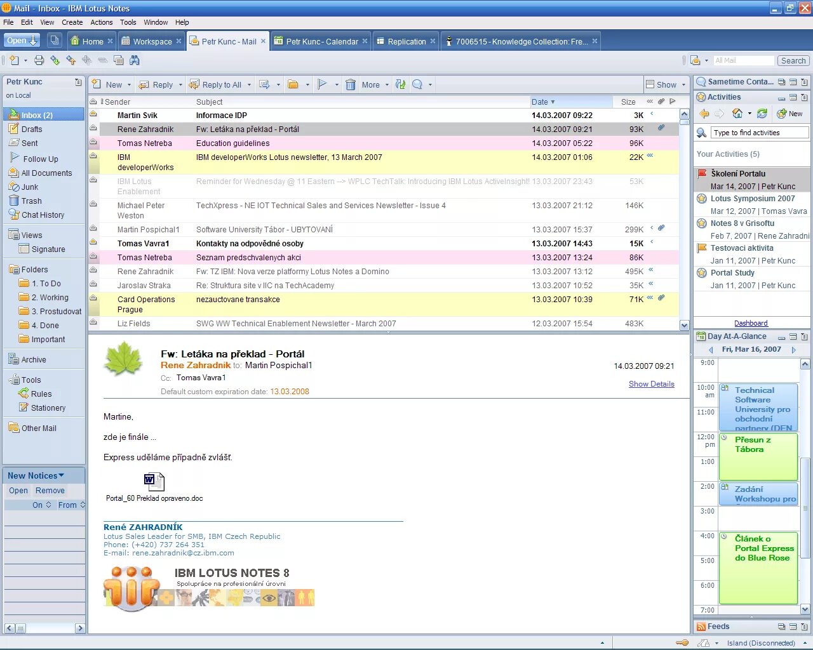Click the Type to find activities field
The width and height of the screenshot is (813, 650).
click(760, 133)
